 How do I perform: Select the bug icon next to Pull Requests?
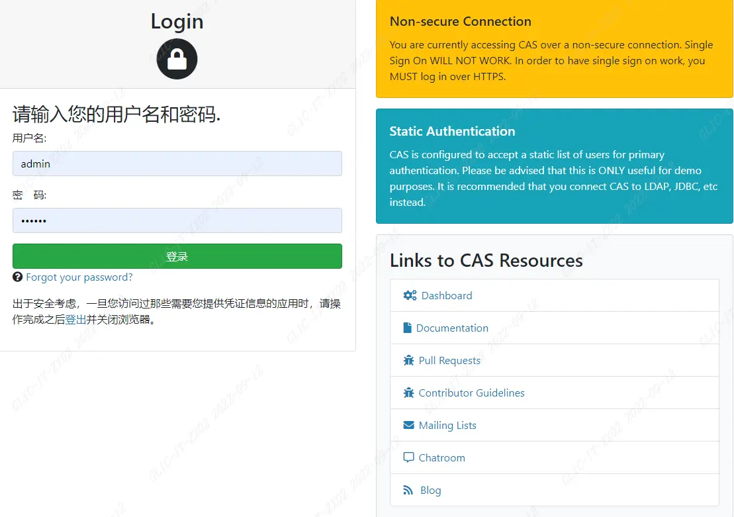(x=408, y=360)
